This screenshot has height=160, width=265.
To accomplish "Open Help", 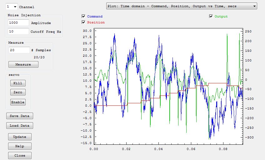I will tap(20, 146).
